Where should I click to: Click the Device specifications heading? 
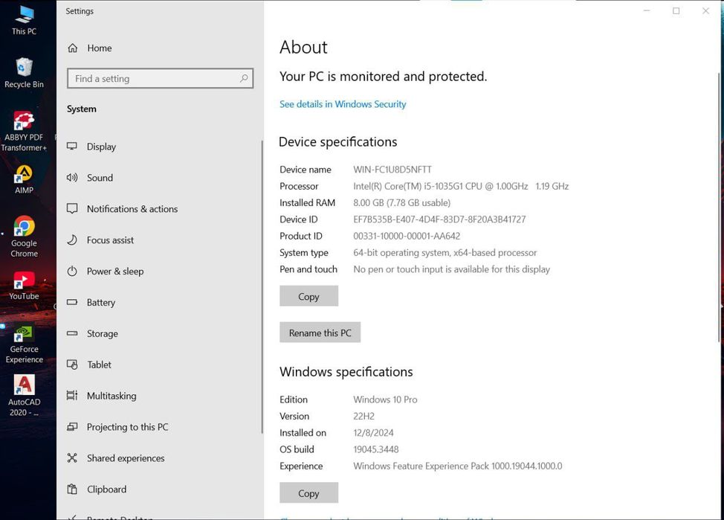coord(338,142)
